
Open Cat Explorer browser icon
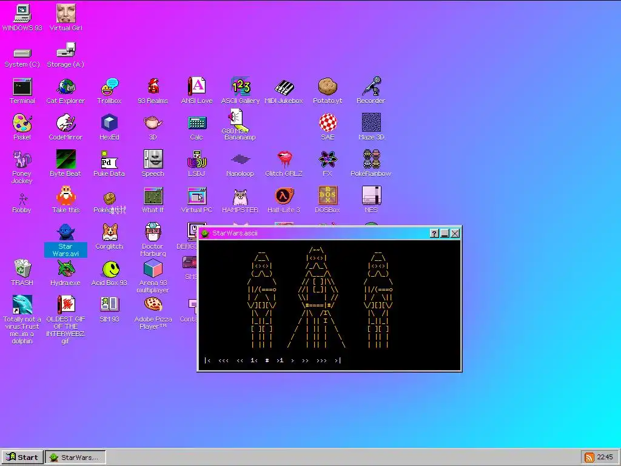pyautogui.click(x=65, y=91)
